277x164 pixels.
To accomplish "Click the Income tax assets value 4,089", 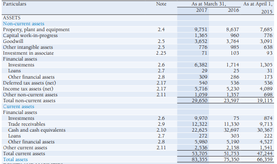I will point(266,89).
